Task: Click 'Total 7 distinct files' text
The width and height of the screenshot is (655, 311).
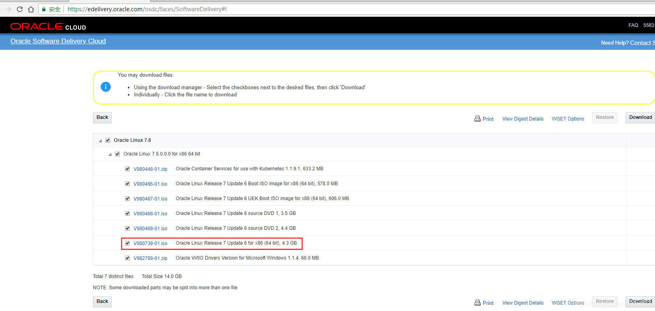Action: (x=113, y=276)
